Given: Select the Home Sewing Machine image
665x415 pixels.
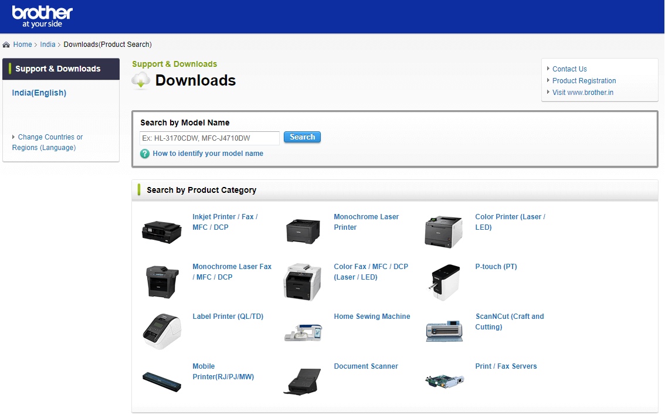Looking at the screenshot, I should tap(303, 332).
